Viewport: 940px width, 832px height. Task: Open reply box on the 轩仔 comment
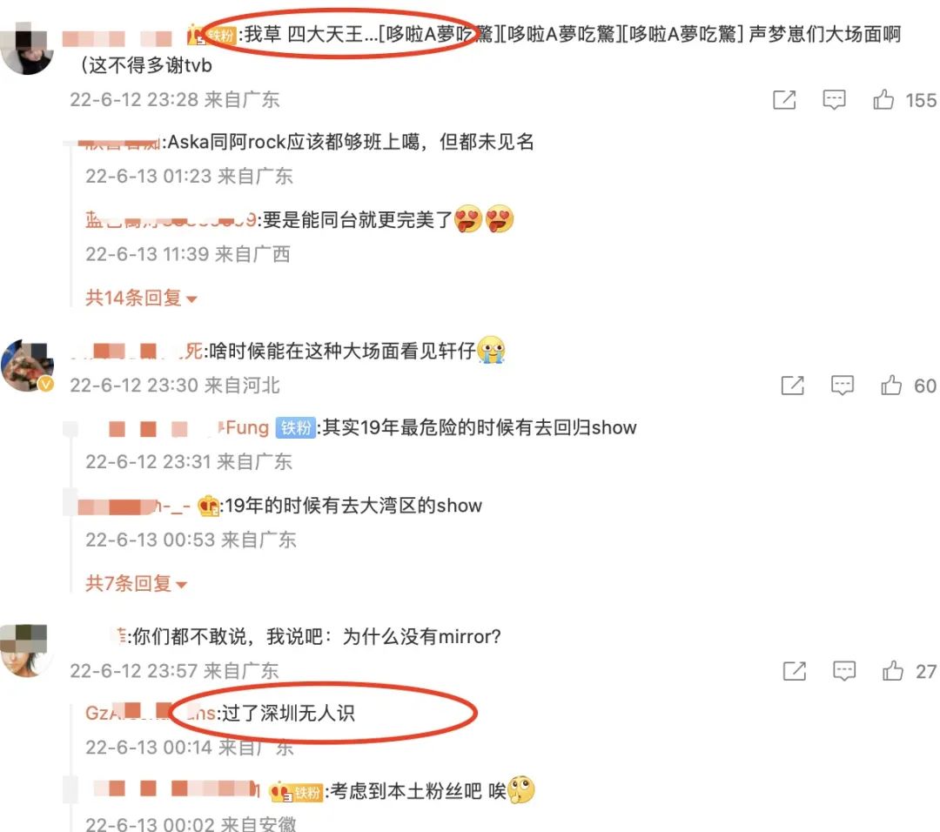[x=843, y=386]
